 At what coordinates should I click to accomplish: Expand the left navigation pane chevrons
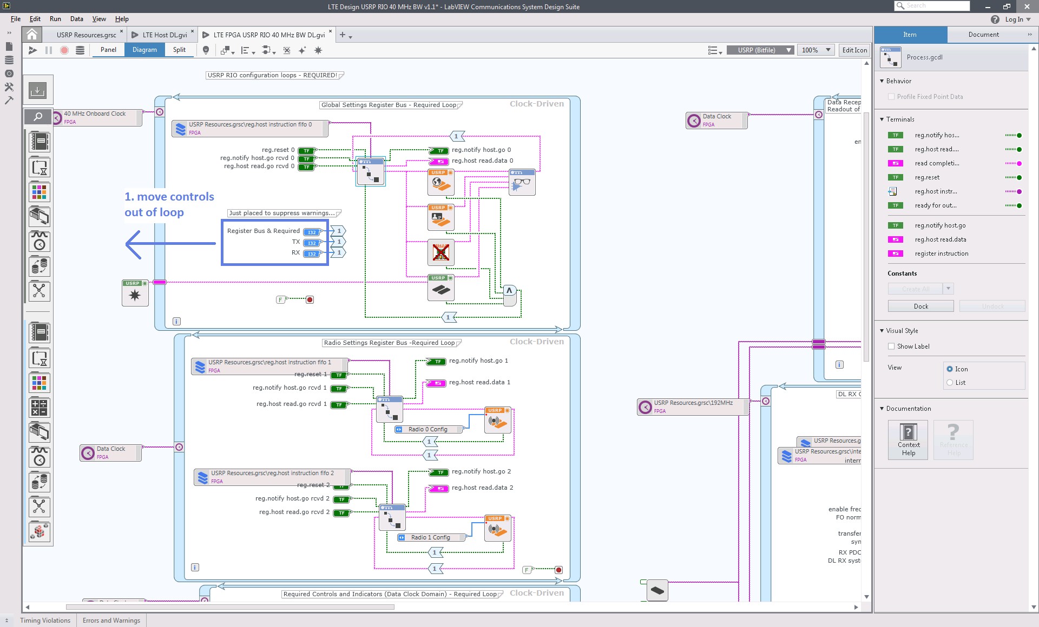9,33
